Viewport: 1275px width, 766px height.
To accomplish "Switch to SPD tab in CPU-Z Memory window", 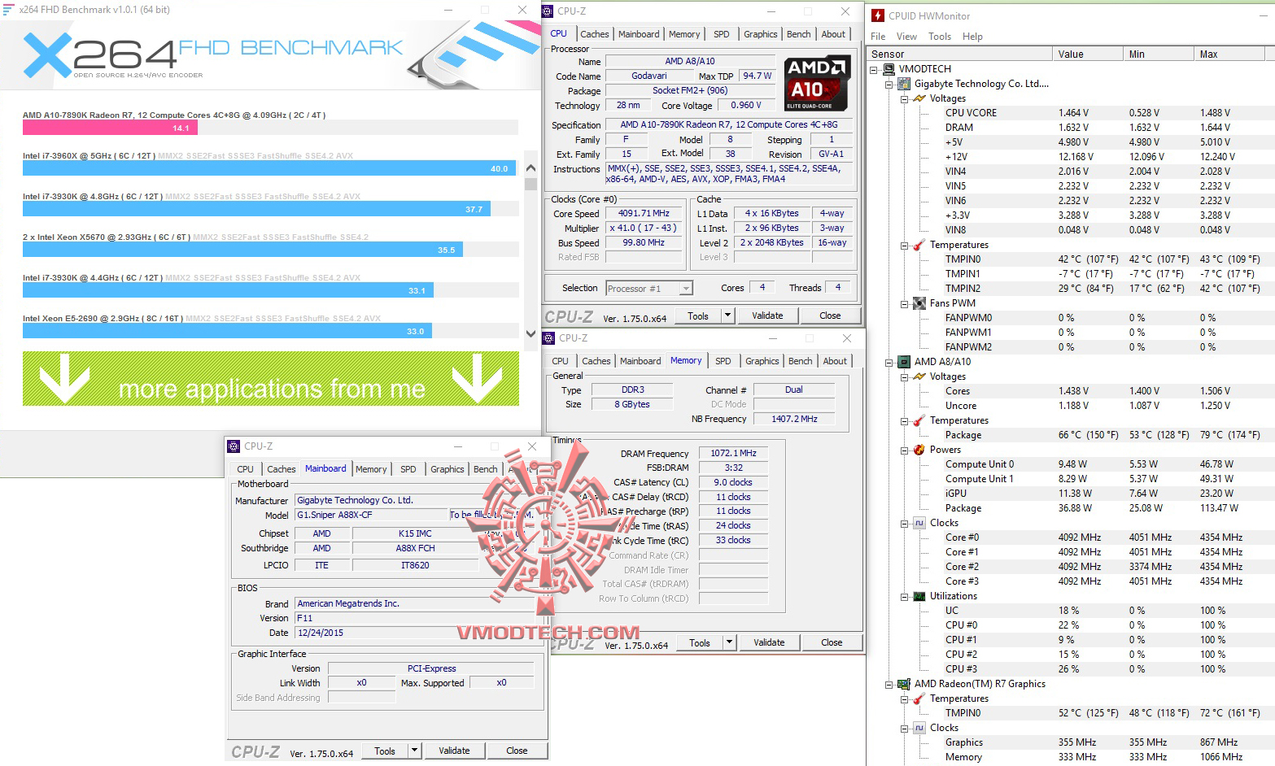I will tap(723, 361).
